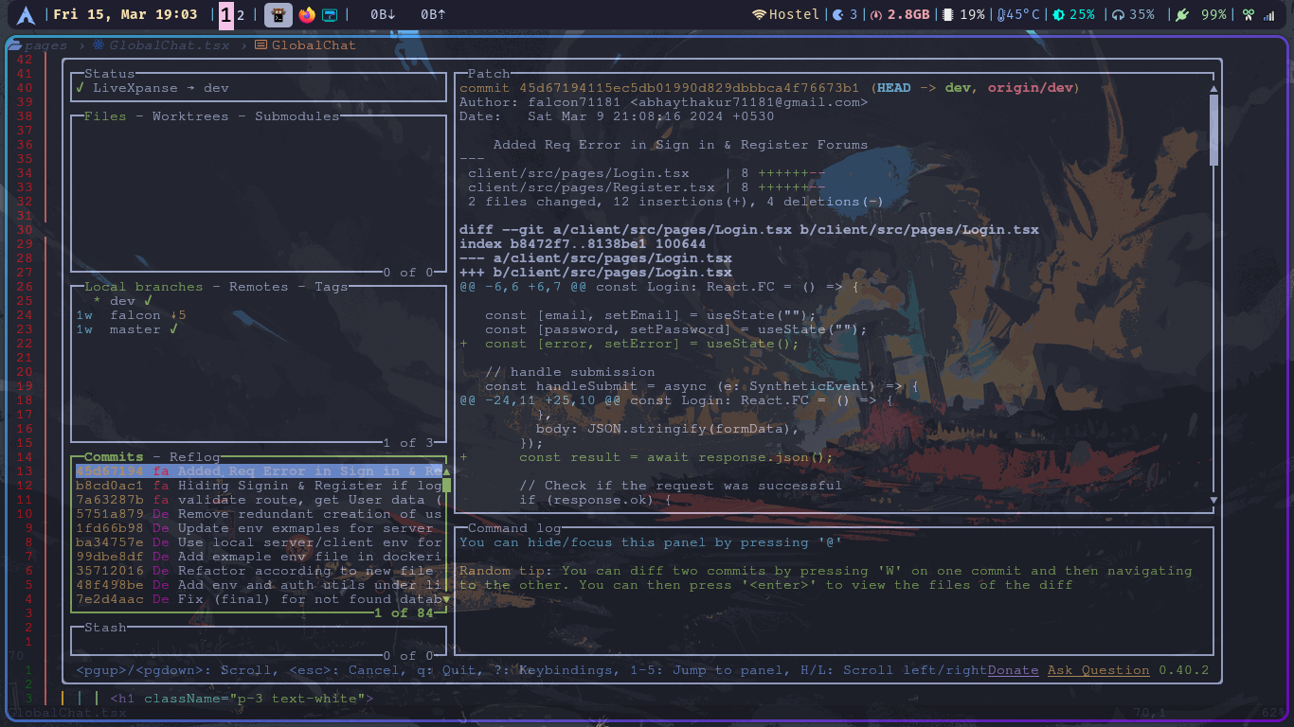Click the lazygit version 0.40.2
The image size is (1294, 727).
coord(1184,670)
